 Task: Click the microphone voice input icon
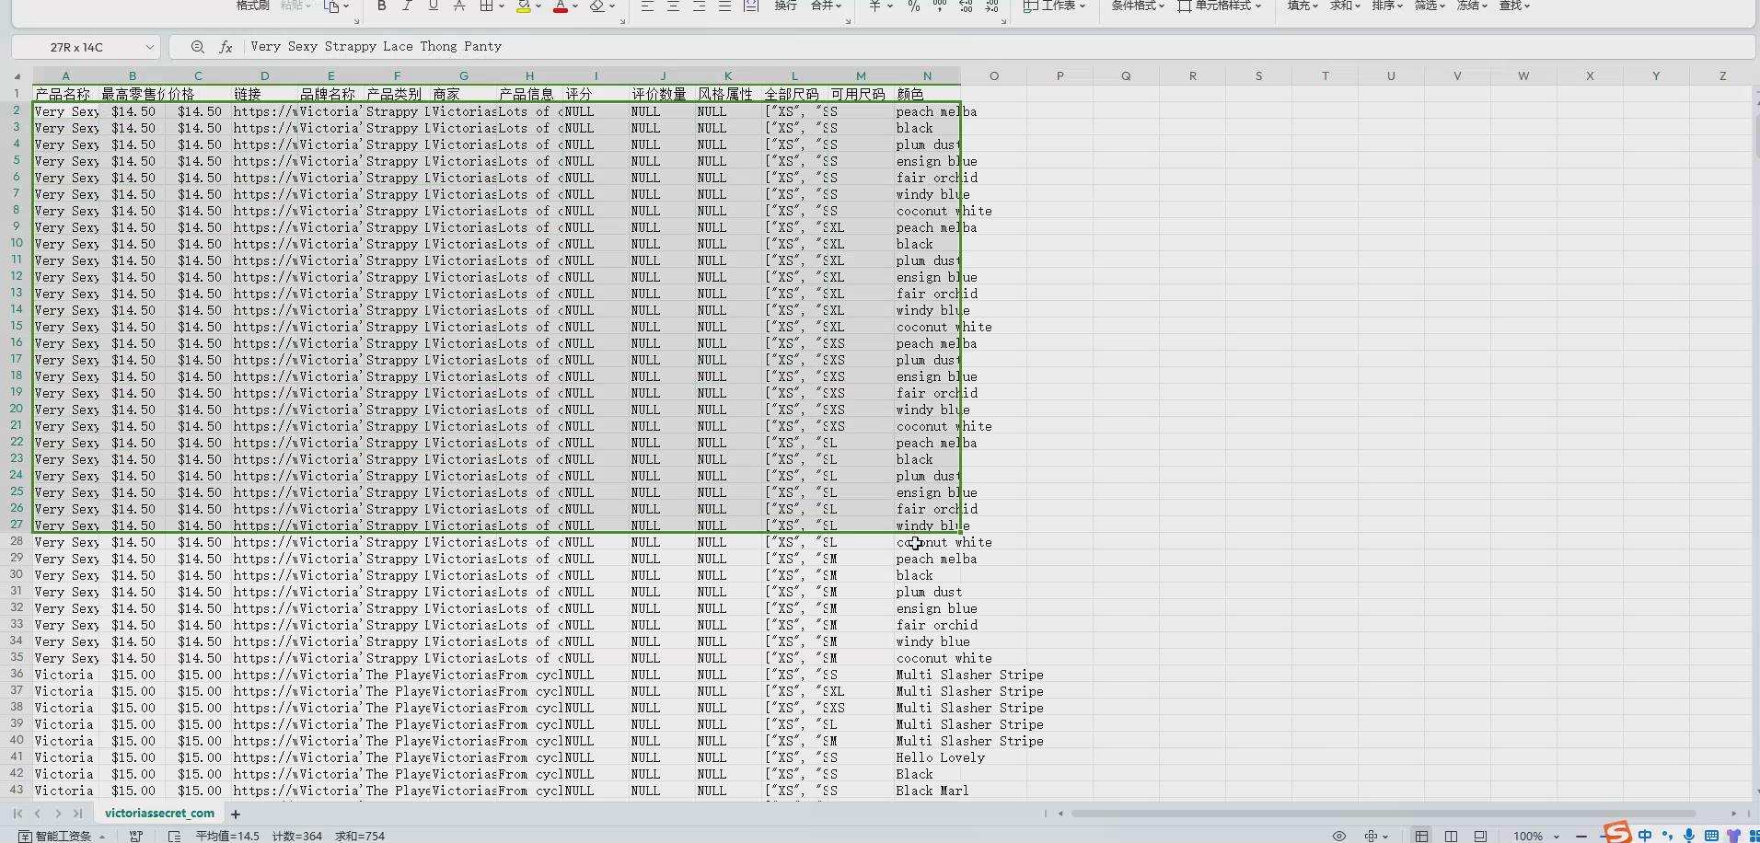coord(1689,836)
